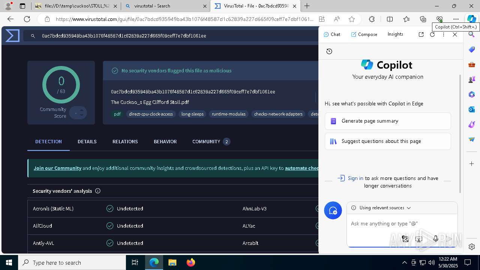Add an image to Copilot prompt
Screen dimensions: 480x270
tap(405, 238)
